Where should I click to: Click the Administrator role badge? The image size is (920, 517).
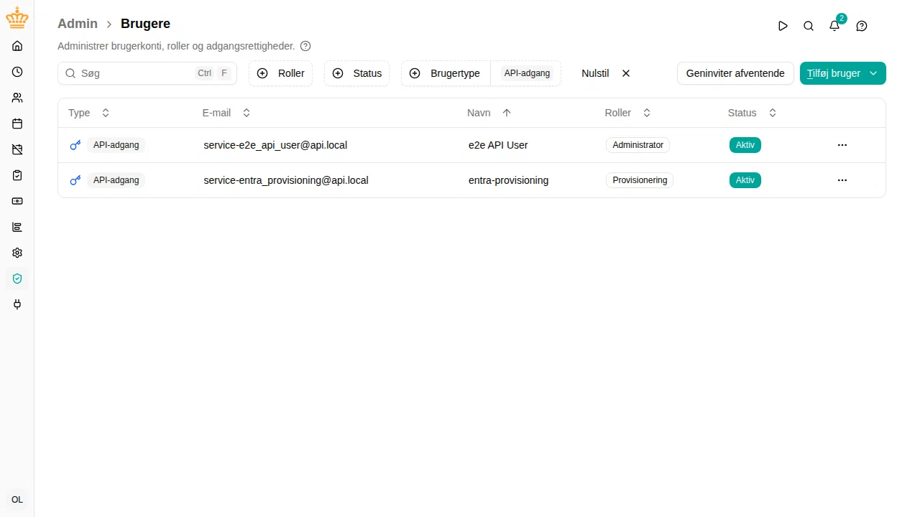point(638,145)
